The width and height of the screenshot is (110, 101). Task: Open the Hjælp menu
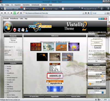pos(50,5)
